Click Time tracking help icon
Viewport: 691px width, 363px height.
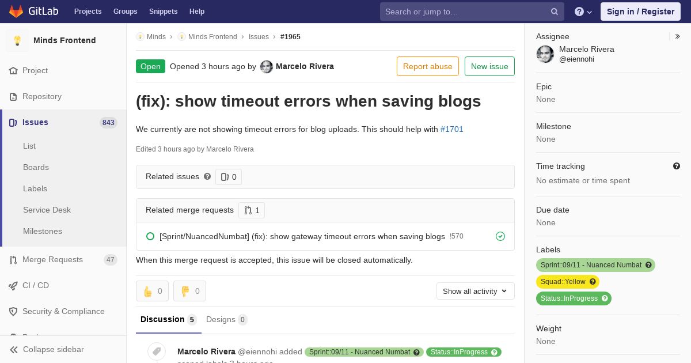click(677, 166)
